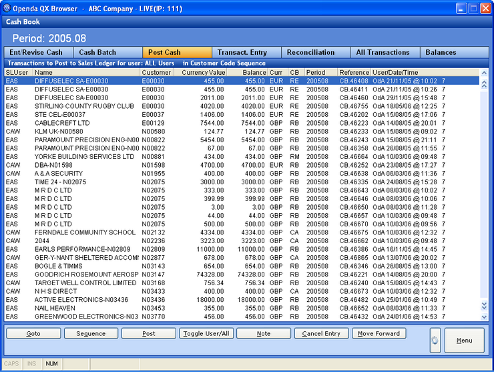Select the YORKE BUILDING SERVICES LTD row
The width and height of the screenshot is (494, 372).
point(242,157)
